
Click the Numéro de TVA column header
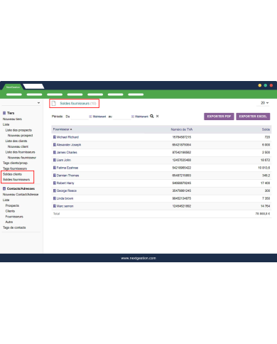(182, 129)
